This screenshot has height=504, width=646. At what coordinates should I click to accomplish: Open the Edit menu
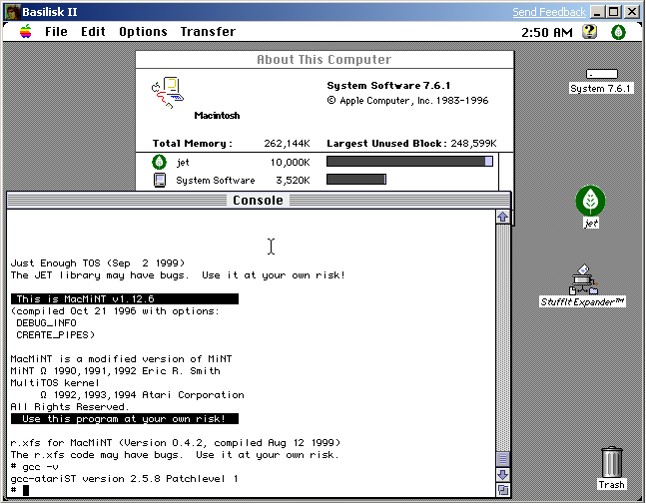pyautogui.click(x=93, y=32)
